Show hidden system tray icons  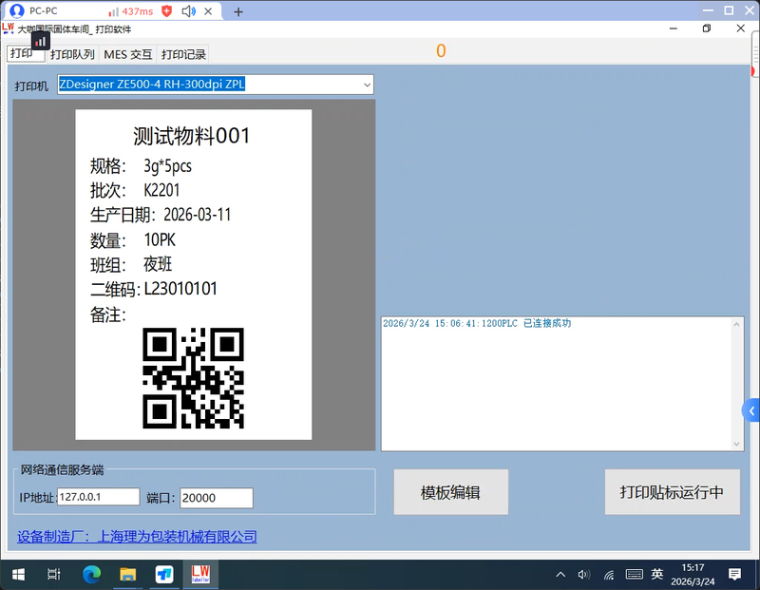pyautogui.click(x=560, y=575)
